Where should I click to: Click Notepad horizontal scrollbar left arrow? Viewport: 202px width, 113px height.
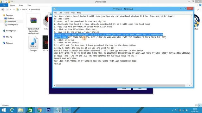click(x=55, y=85)
